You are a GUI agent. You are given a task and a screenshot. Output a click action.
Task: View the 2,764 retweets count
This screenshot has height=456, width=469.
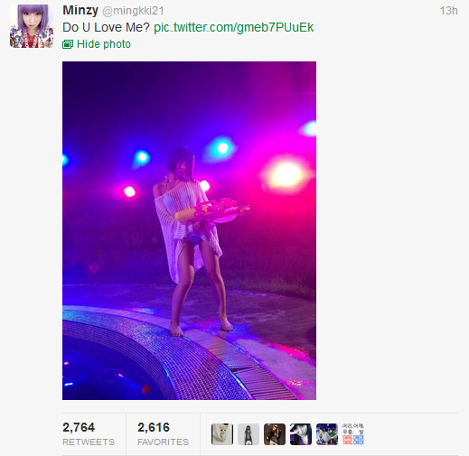pyautogui.click(x=79, y=427)
